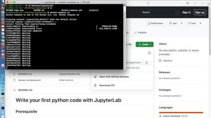Click the download icon inside Code button

click(140, 45)
